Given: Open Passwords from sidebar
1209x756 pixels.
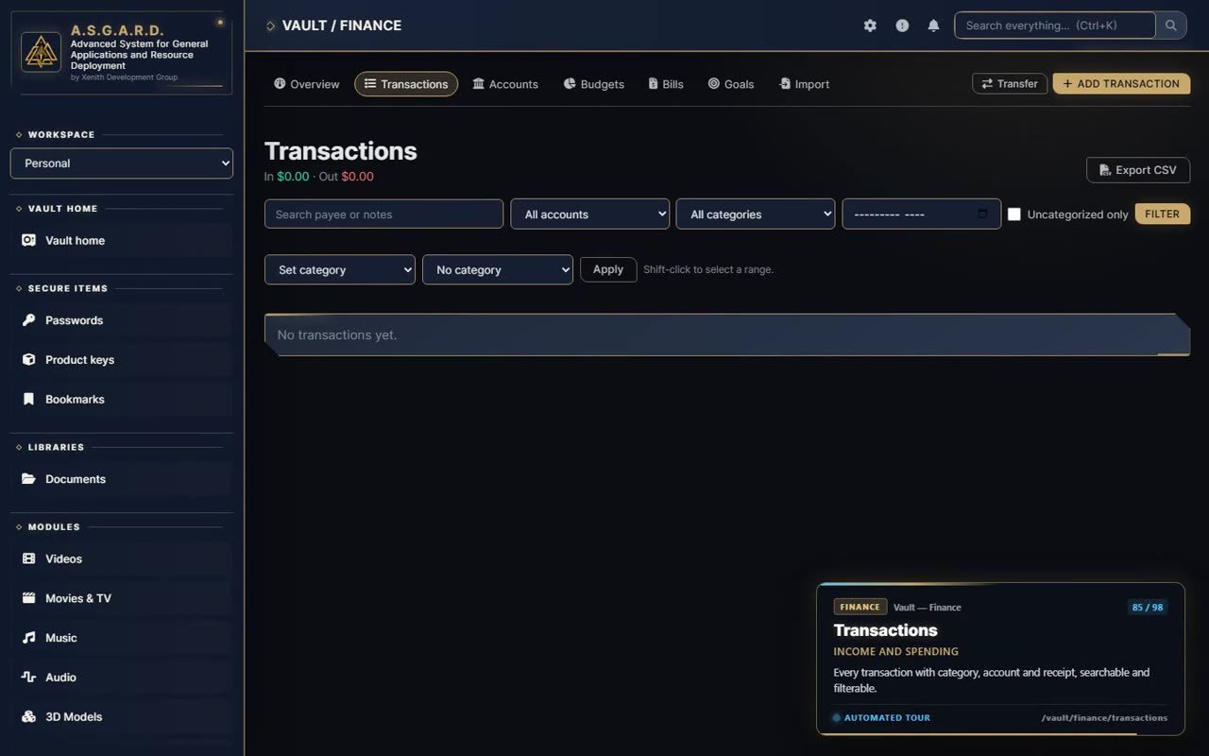Looking at the screenshot, I should [121, 320].
